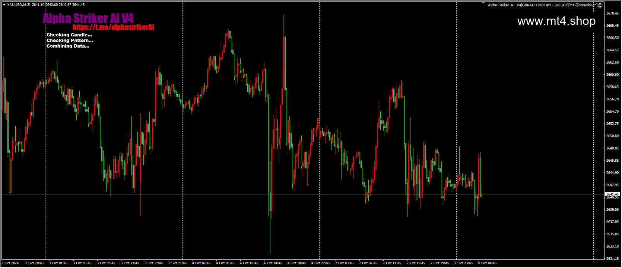The width and height of the screenshot is (622, 268).
Task: Click the 3 Oct 09:45 time label
Action: [106, 263]
